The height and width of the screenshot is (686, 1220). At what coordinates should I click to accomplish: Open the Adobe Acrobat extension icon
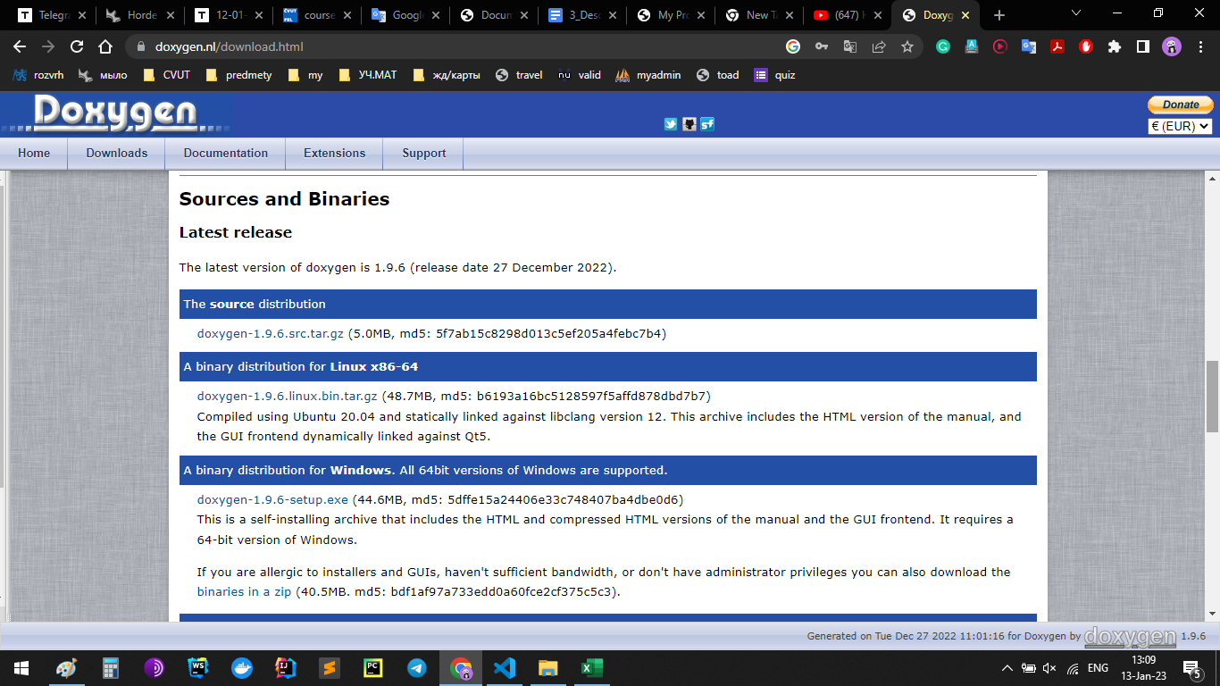pos(1057,46)
